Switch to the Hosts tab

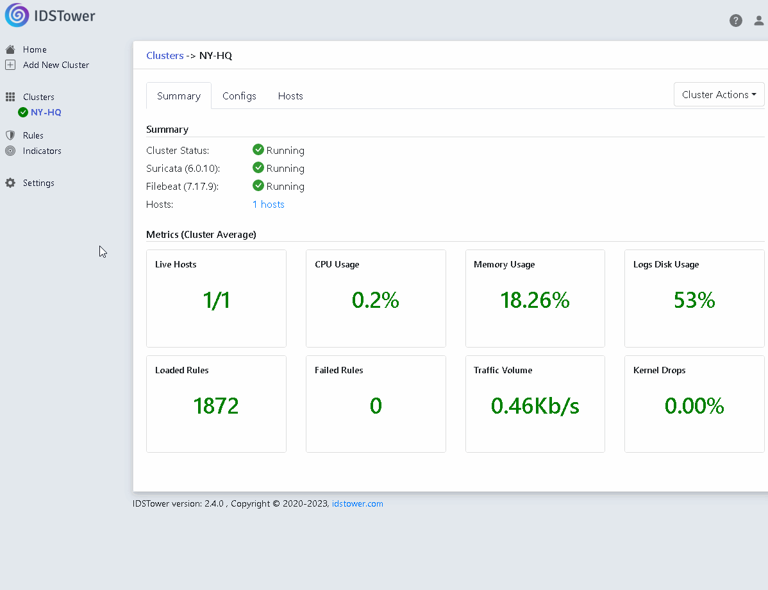290,96
